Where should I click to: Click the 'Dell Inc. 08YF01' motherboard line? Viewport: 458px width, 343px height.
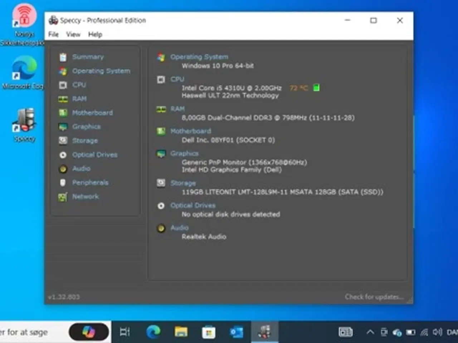[228, 140]
